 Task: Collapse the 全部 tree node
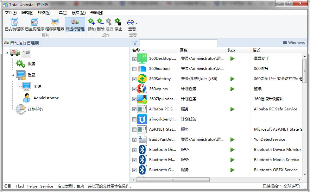pos(7,53)
